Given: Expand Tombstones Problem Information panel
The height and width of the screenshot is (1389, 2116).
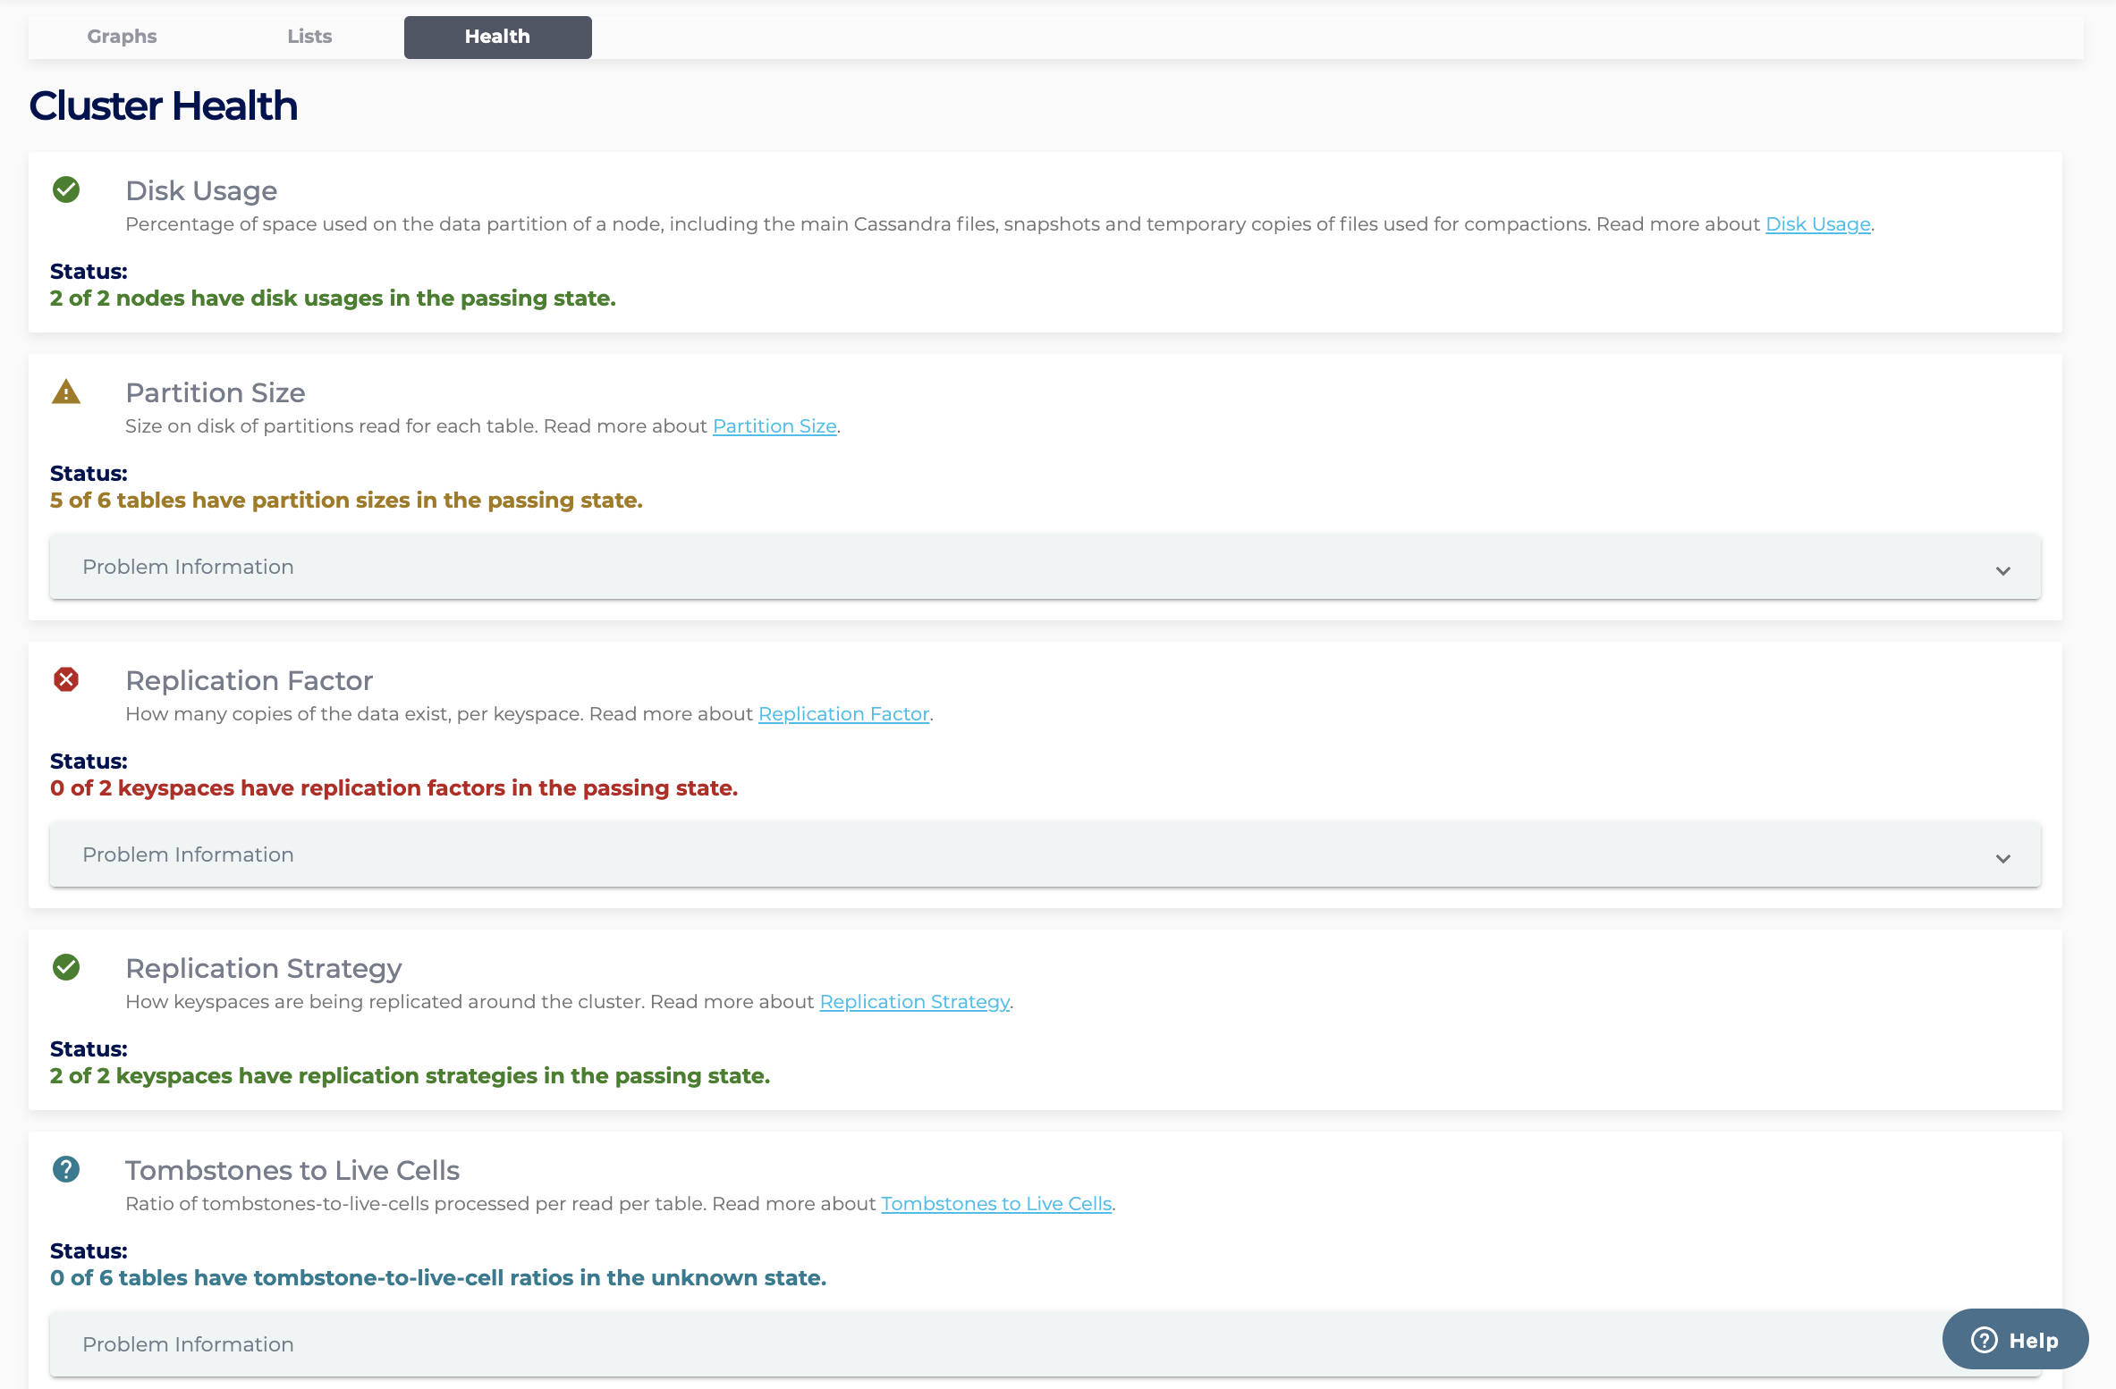Looking at the screenshot, I should pyautogui.click(x=984, y=1344).
